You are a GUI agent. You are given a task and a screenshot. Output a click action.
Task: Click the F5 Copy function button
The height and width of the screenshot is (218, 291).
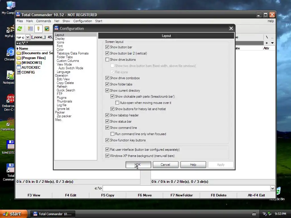click(x=108, y=195)
